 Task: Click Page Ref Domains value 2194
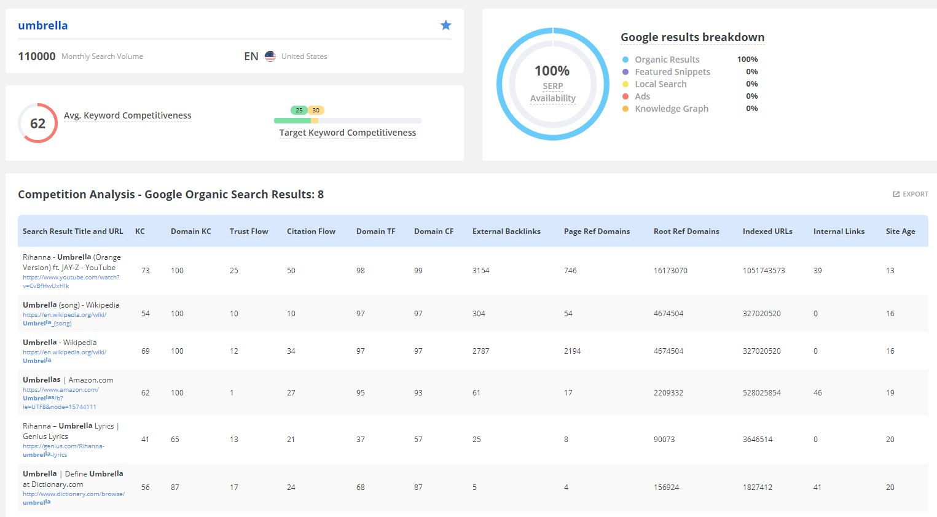pyautogui.click(x=573, y=351)
